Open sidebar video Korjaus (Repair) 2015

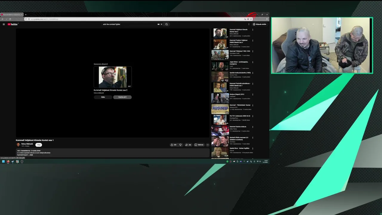[x=237, y=94]
